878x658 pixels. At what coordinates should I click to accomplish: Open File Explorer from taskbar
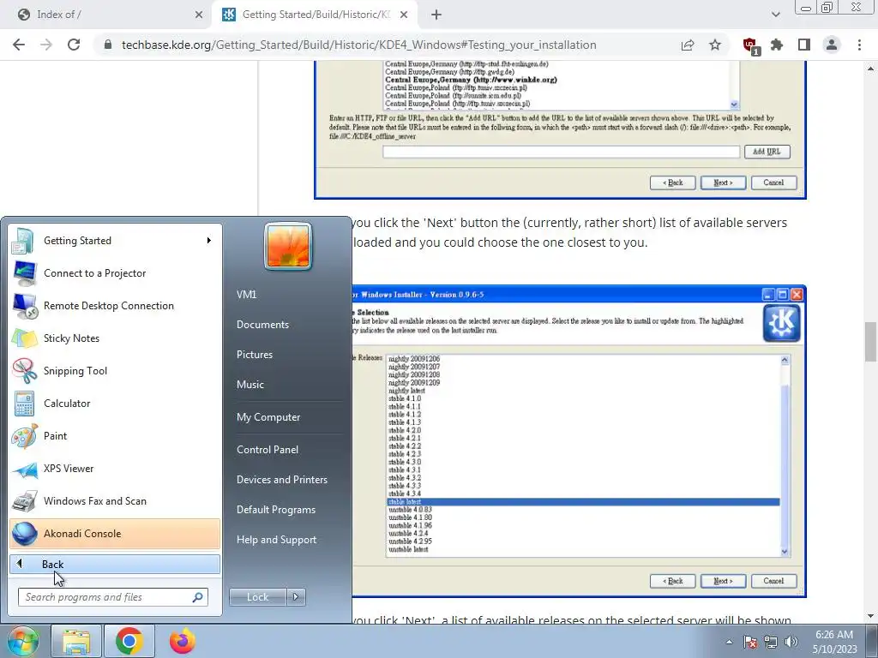(x=76, y=641)
